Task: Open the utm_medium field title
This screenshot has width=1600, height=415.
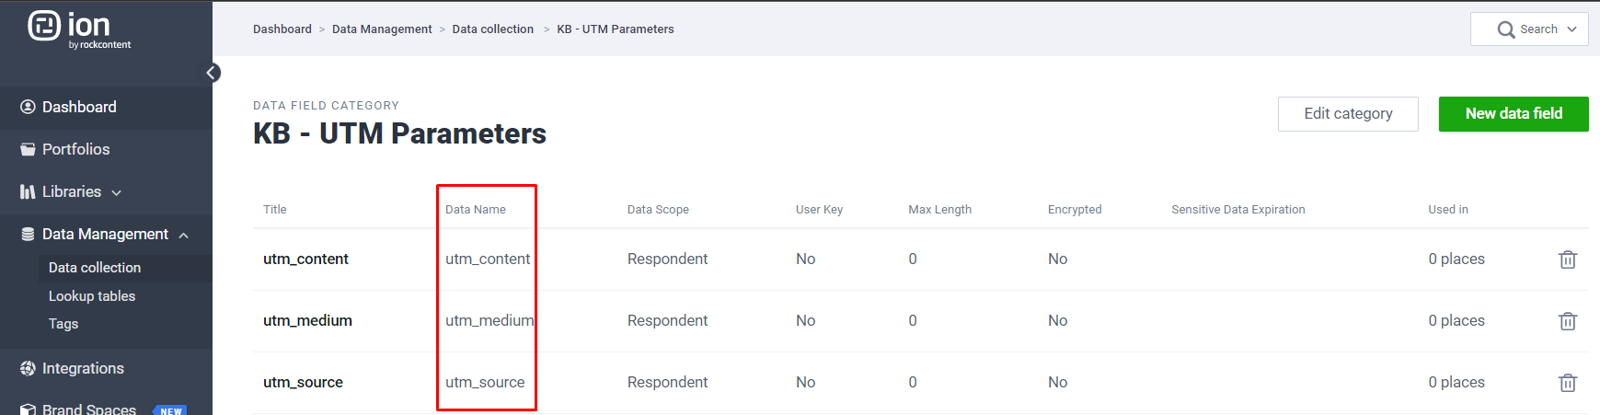Action: (307, 321)
